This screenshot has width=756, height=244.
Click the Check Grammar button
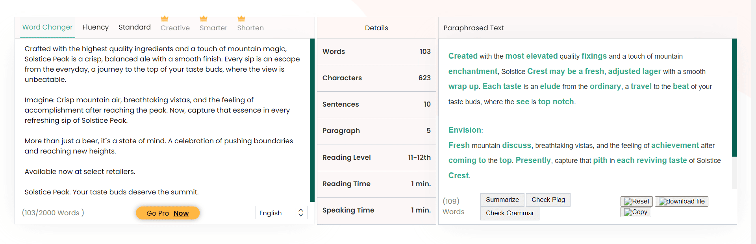(510, 213)
